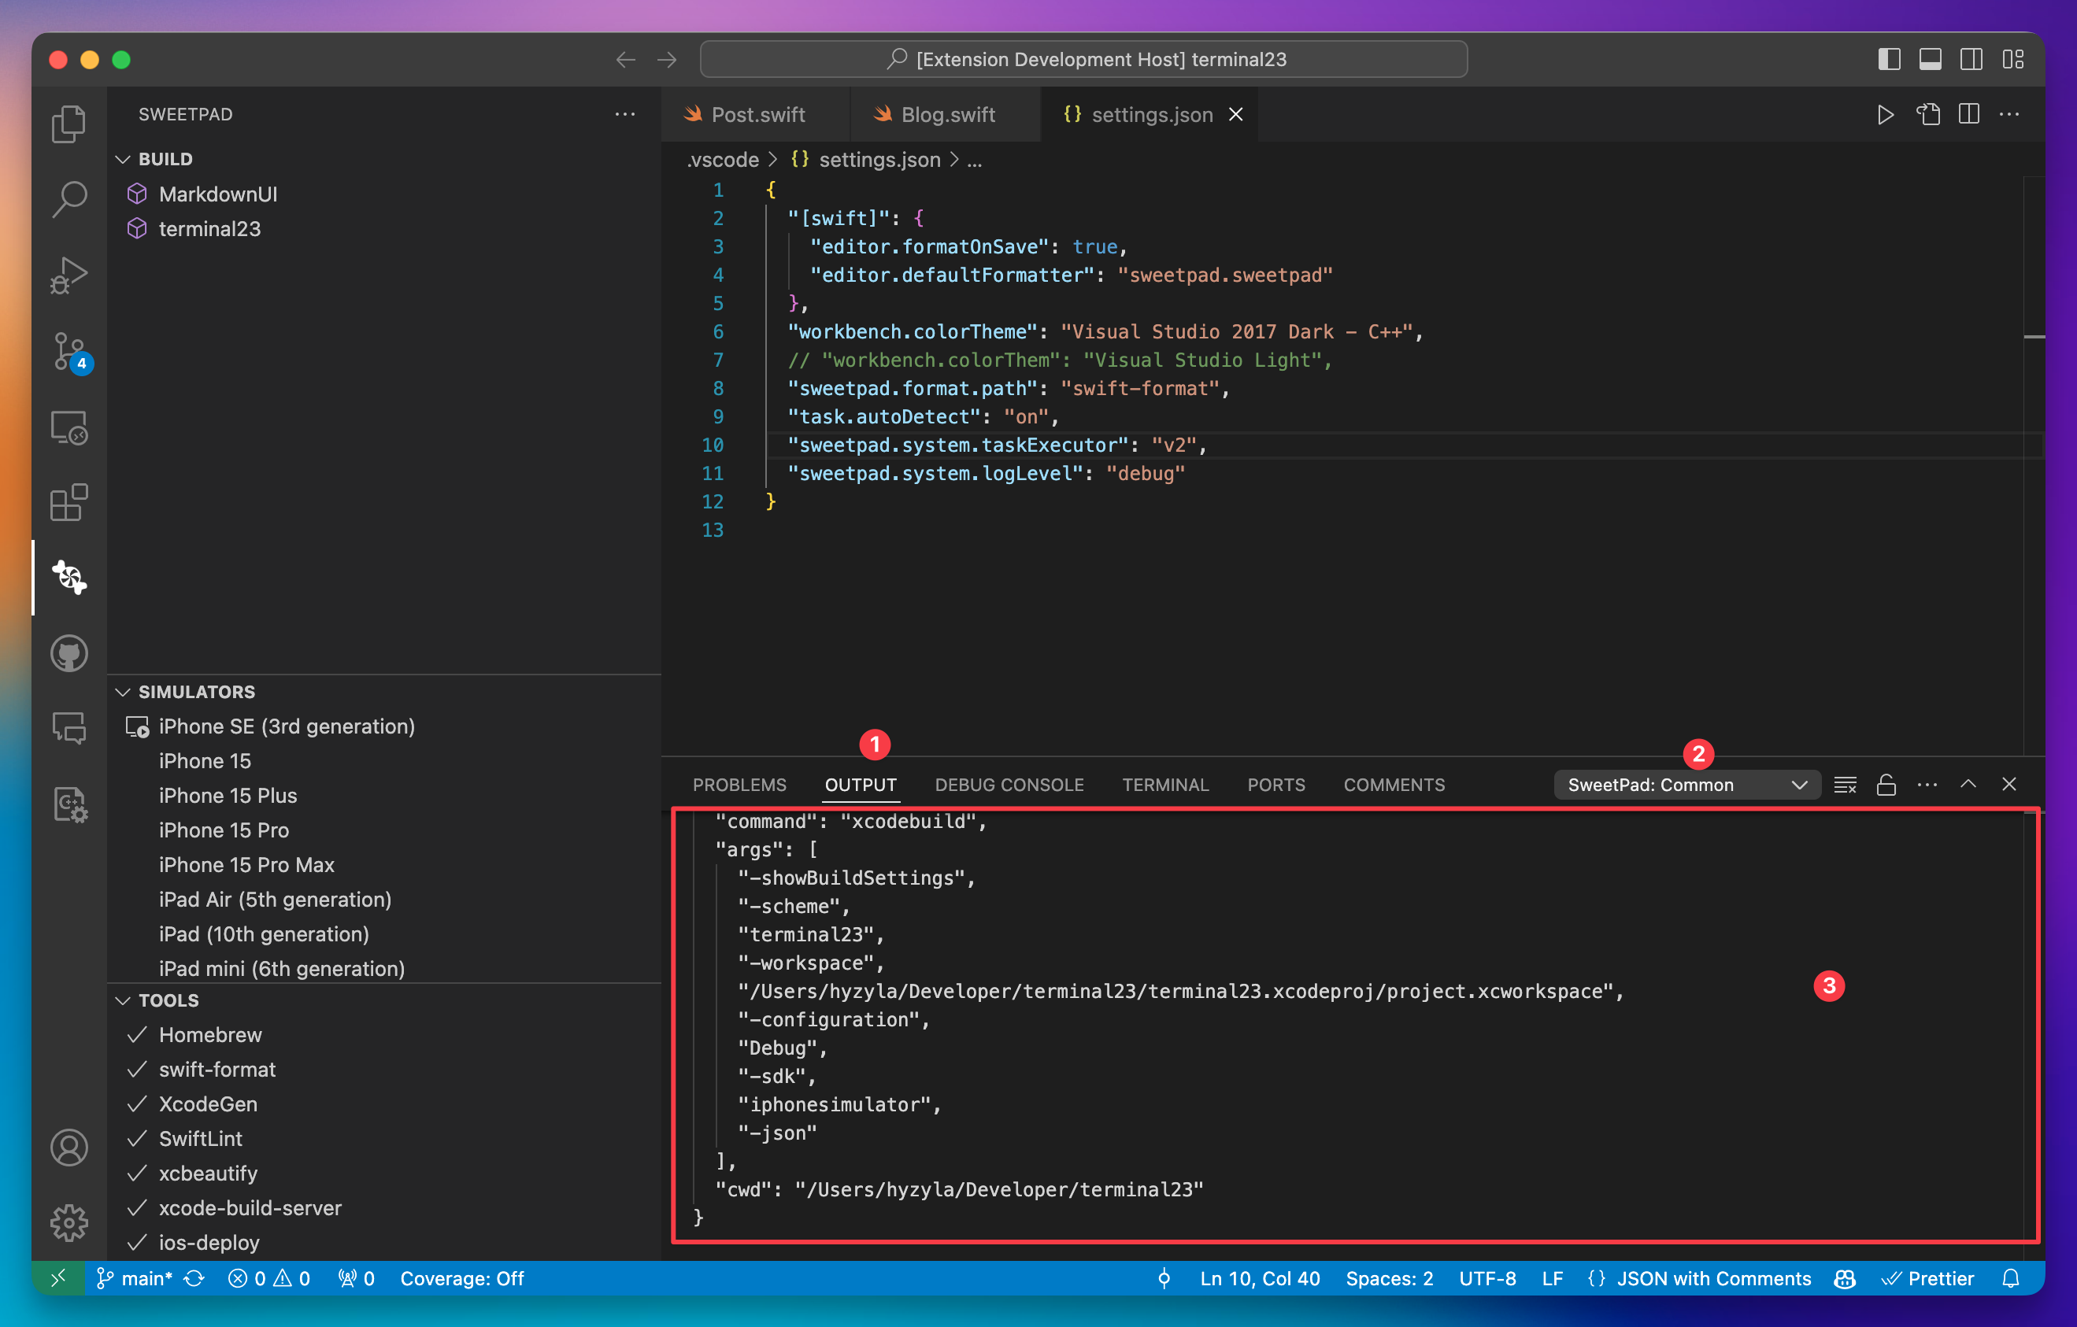Image resolution: width=2077 pixels, height=1327 pixels.
Task: Open SweetPad view More Actions ellipsis
Action: (625, 115)
